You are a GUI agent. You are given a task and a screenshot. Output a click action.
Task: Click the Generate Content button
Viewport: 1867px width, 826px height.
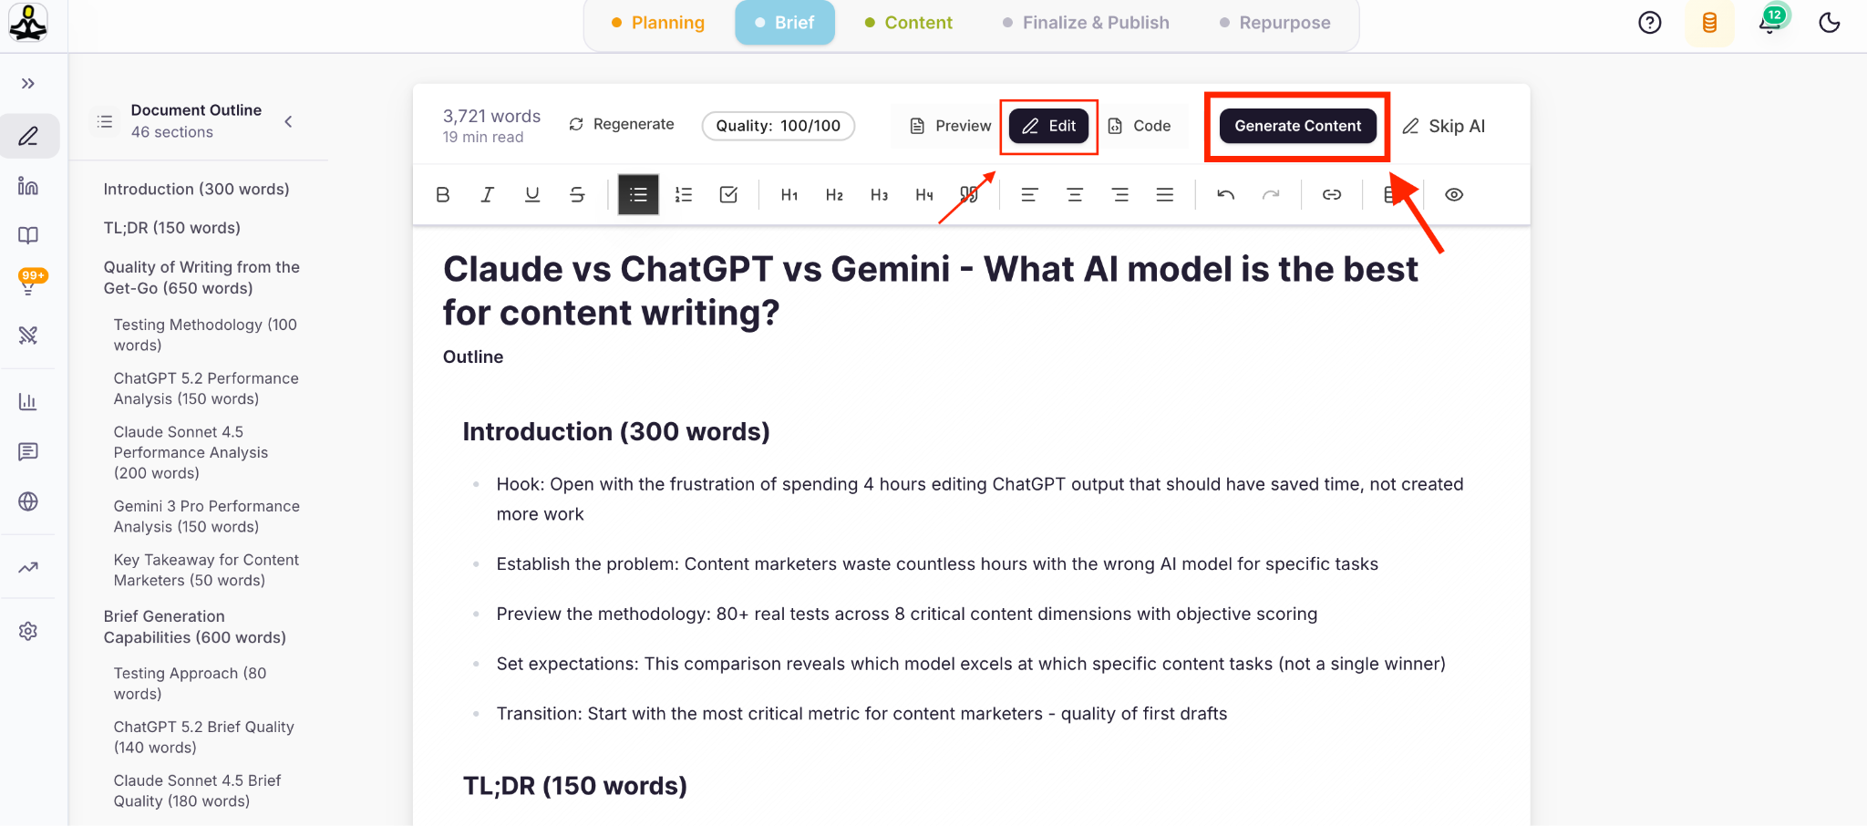(1298, 126)
